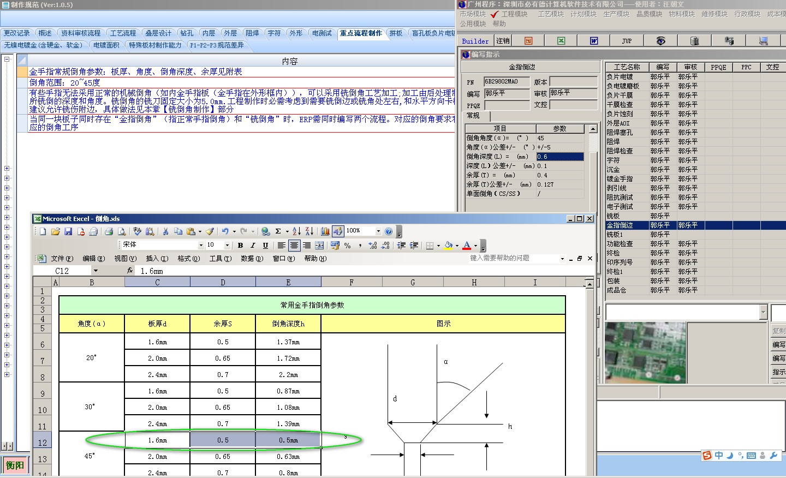Viewport: 786px width, 478px height.
Task: Open the 宋体 font name dropdown
Action: [200, 246]
